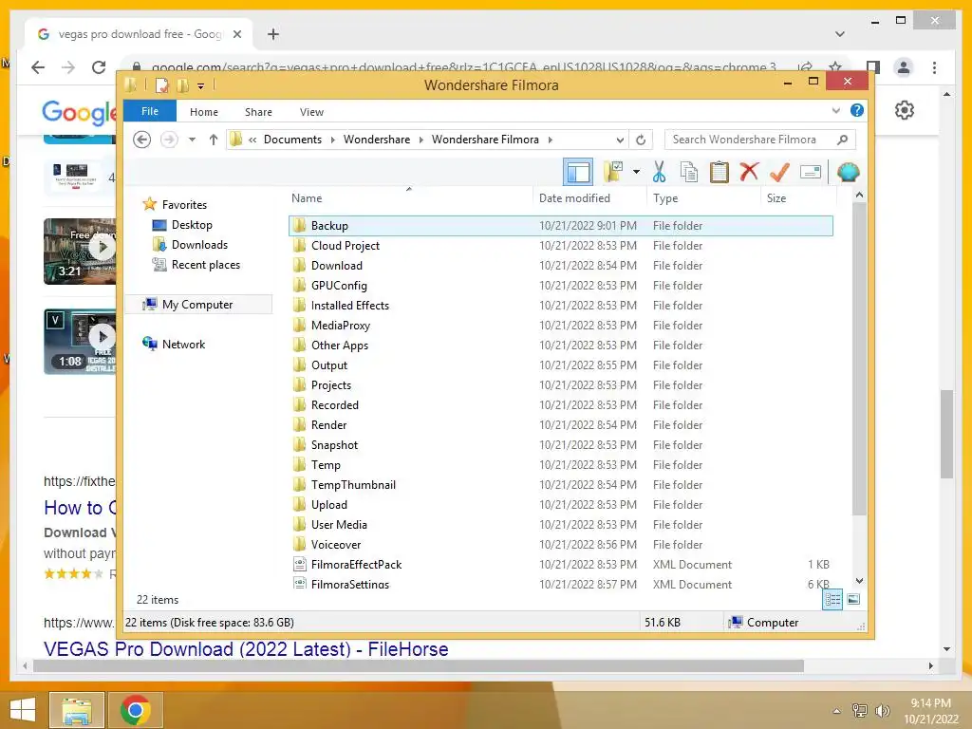Image resolution: width=972 pixels, height=729 pixels.
Task: Select the GPUConfig folder
Action: (x=560, y=285)
